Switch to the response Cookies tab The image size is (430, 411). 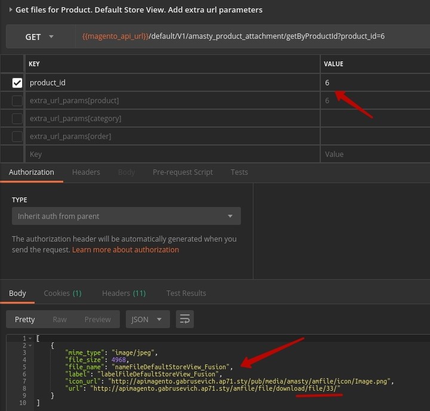point(62,293)
